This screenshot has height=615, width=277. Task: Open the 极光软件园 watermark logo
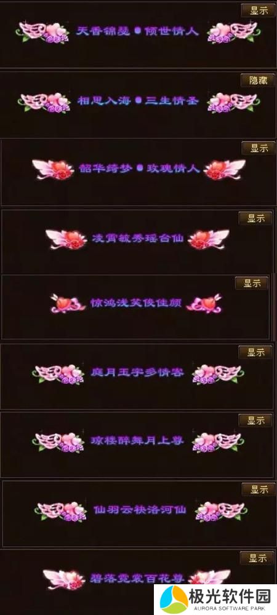tap(215, 600)
